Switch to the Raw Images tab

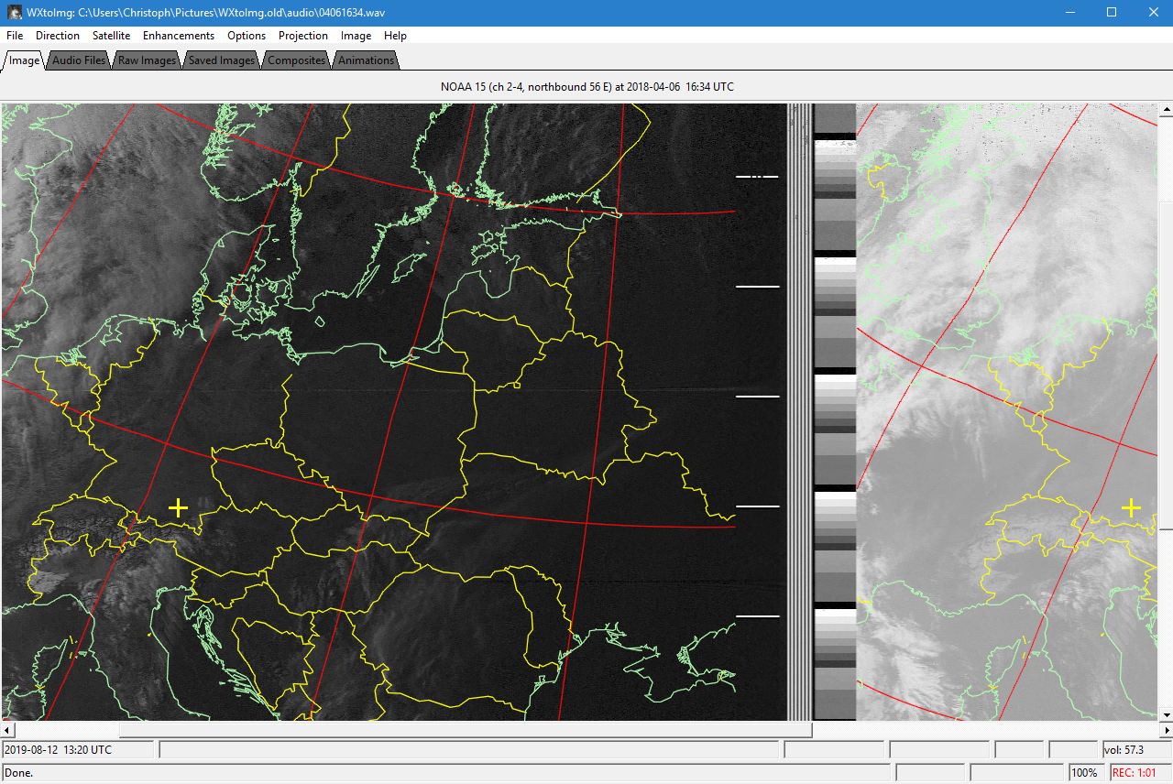(x=146, y=60)
